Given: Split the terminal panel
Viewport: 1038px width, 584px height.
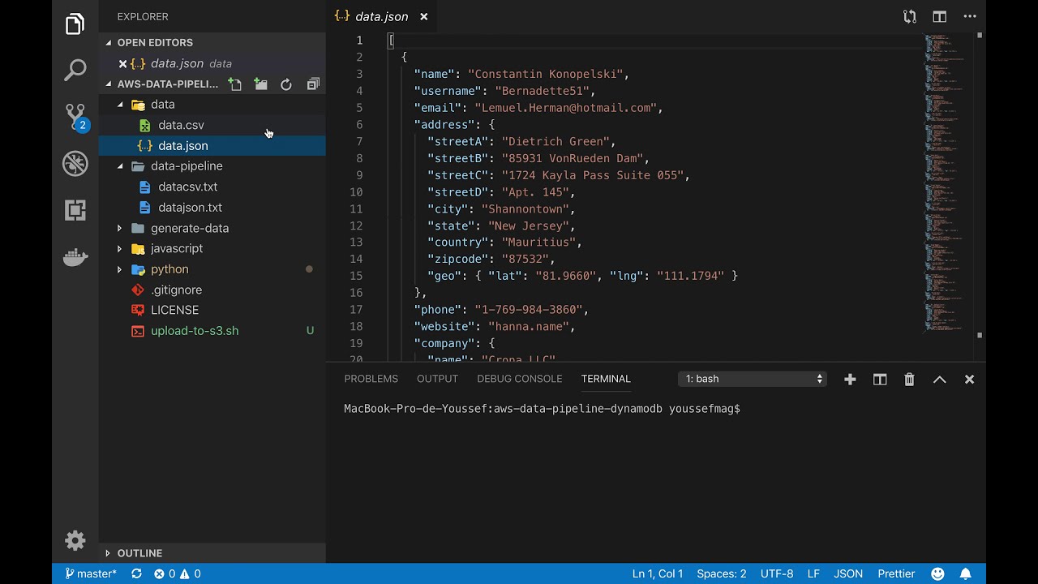Looking at the screenshot, I should [x=880, y=379].
